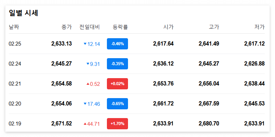Click closing price 2,671.52

pos(62,124)
